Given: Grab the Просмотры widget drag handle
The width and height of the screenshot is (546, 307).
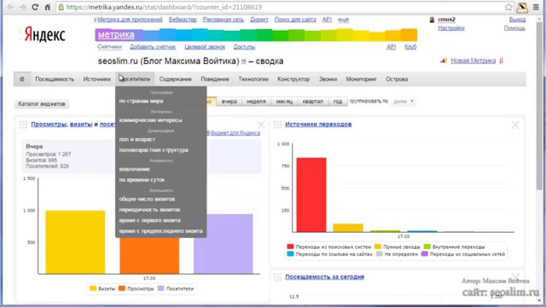Looking at the screenshot, I should 23,125.
